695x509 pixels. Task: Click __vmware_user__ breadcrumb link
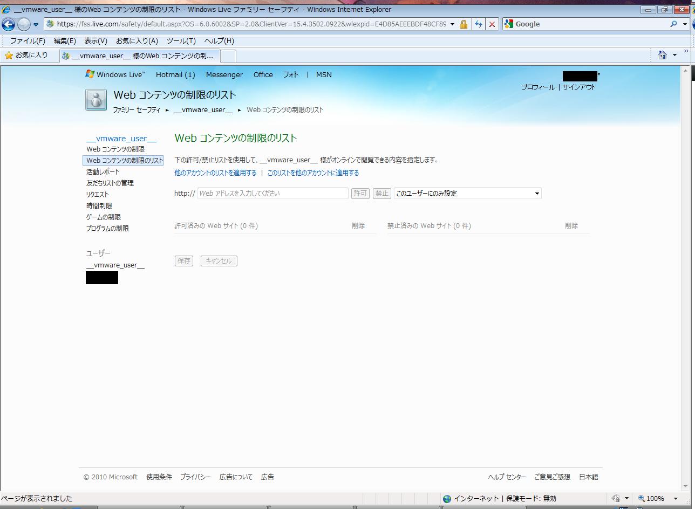click(203, 109)
